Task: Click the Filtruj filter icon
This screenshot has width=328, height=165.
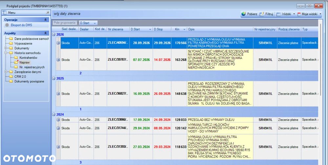Action: (262, 14)
